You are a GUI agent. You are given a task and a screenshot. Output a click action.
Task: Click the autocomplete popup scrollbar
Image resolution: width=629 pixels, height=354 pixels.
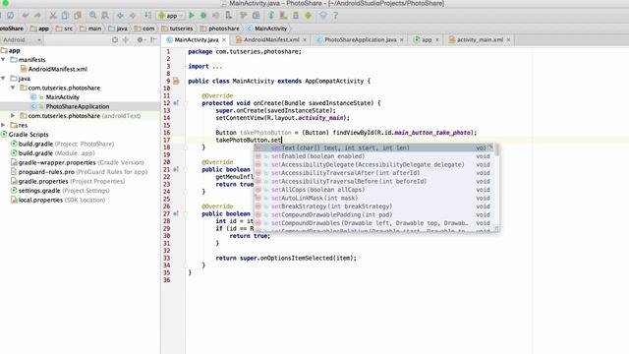(x=497, y=150)
